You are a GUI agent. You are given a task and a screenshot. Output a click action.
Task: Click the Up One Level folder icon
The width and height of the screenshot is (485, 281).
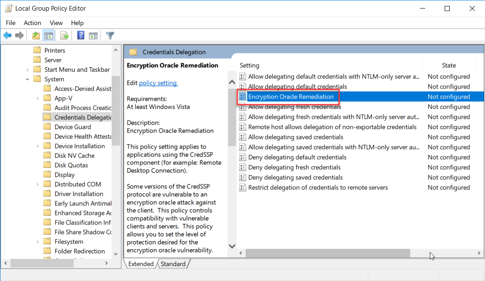(36, 36)
